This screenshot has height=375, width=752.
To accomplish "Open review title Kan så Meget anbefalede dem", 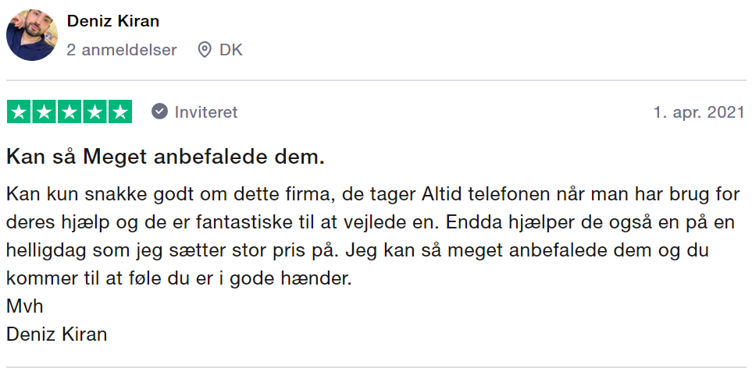I will click(x=166, y=157).
